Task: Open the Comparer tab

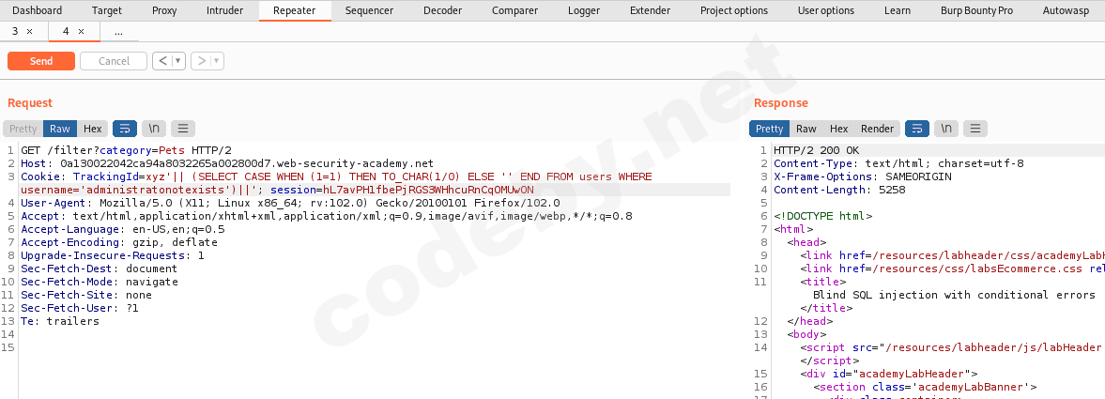Action: pyautogui.click(x=514, y=10)
